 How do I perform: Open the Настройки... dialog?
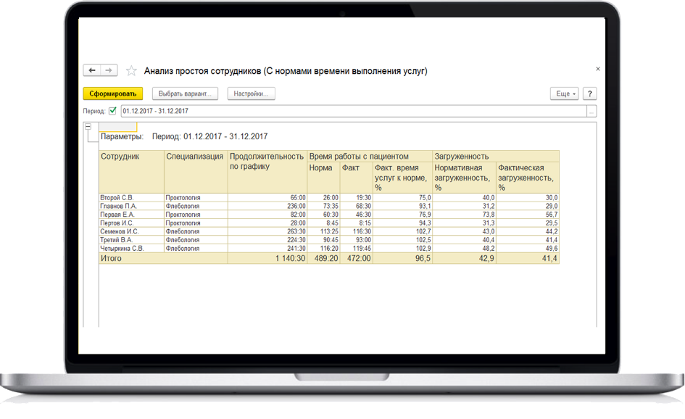click(x=252, y=94)
